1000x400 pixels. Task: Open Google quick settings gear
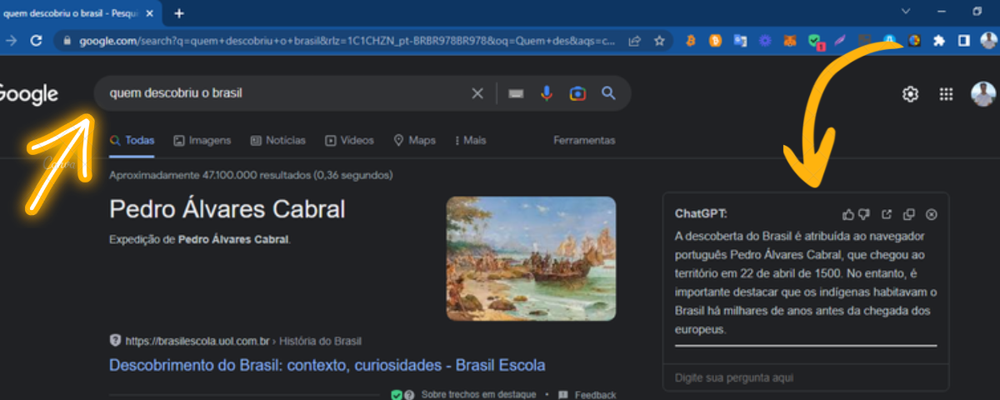click(x=910, y=94)
